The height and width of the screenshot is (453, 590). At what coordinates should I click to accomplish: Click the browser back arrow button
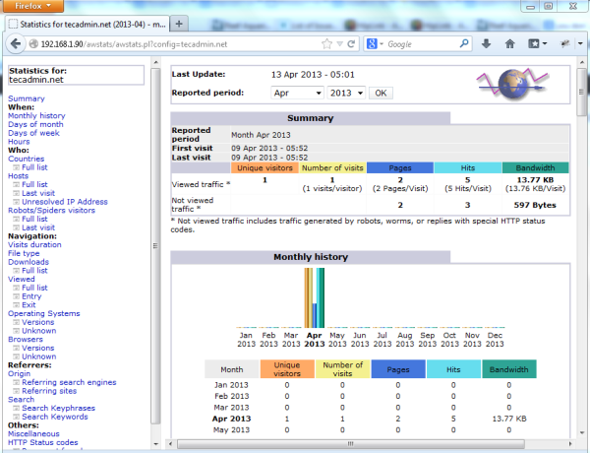coord(14,43)
